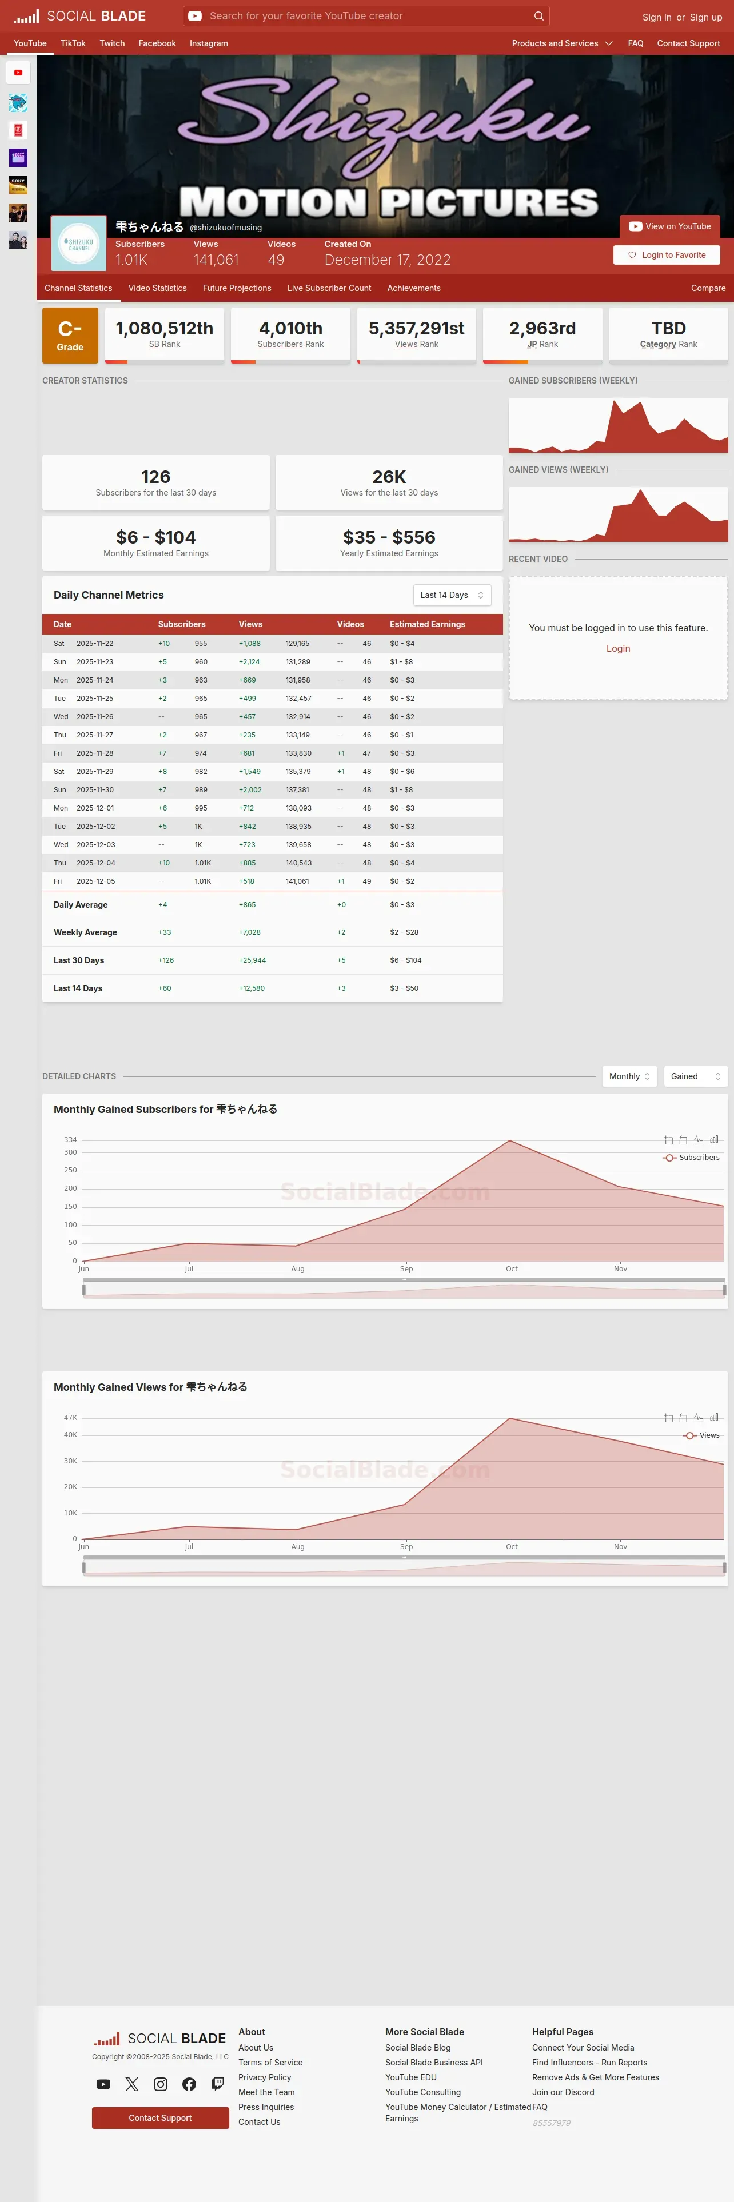This screenshot has width=734, height=2202.
Task: Toggle Subscribers series in chart legend
Action: click(691, 1158)
